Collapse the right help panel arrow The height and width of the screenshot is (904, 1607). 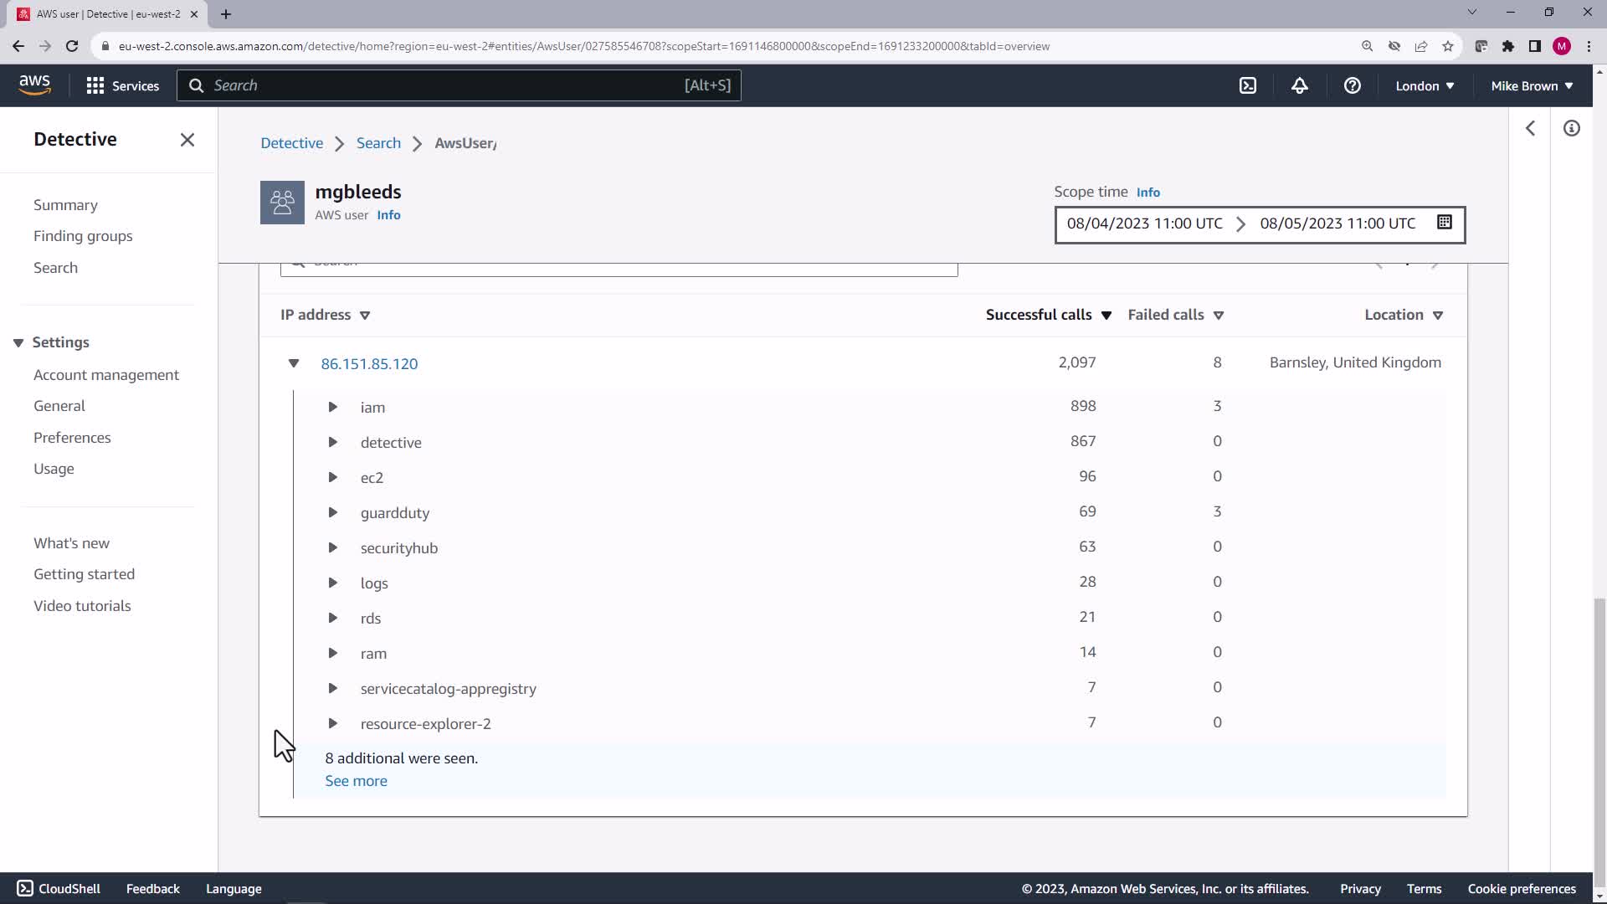click(1530, 128)
